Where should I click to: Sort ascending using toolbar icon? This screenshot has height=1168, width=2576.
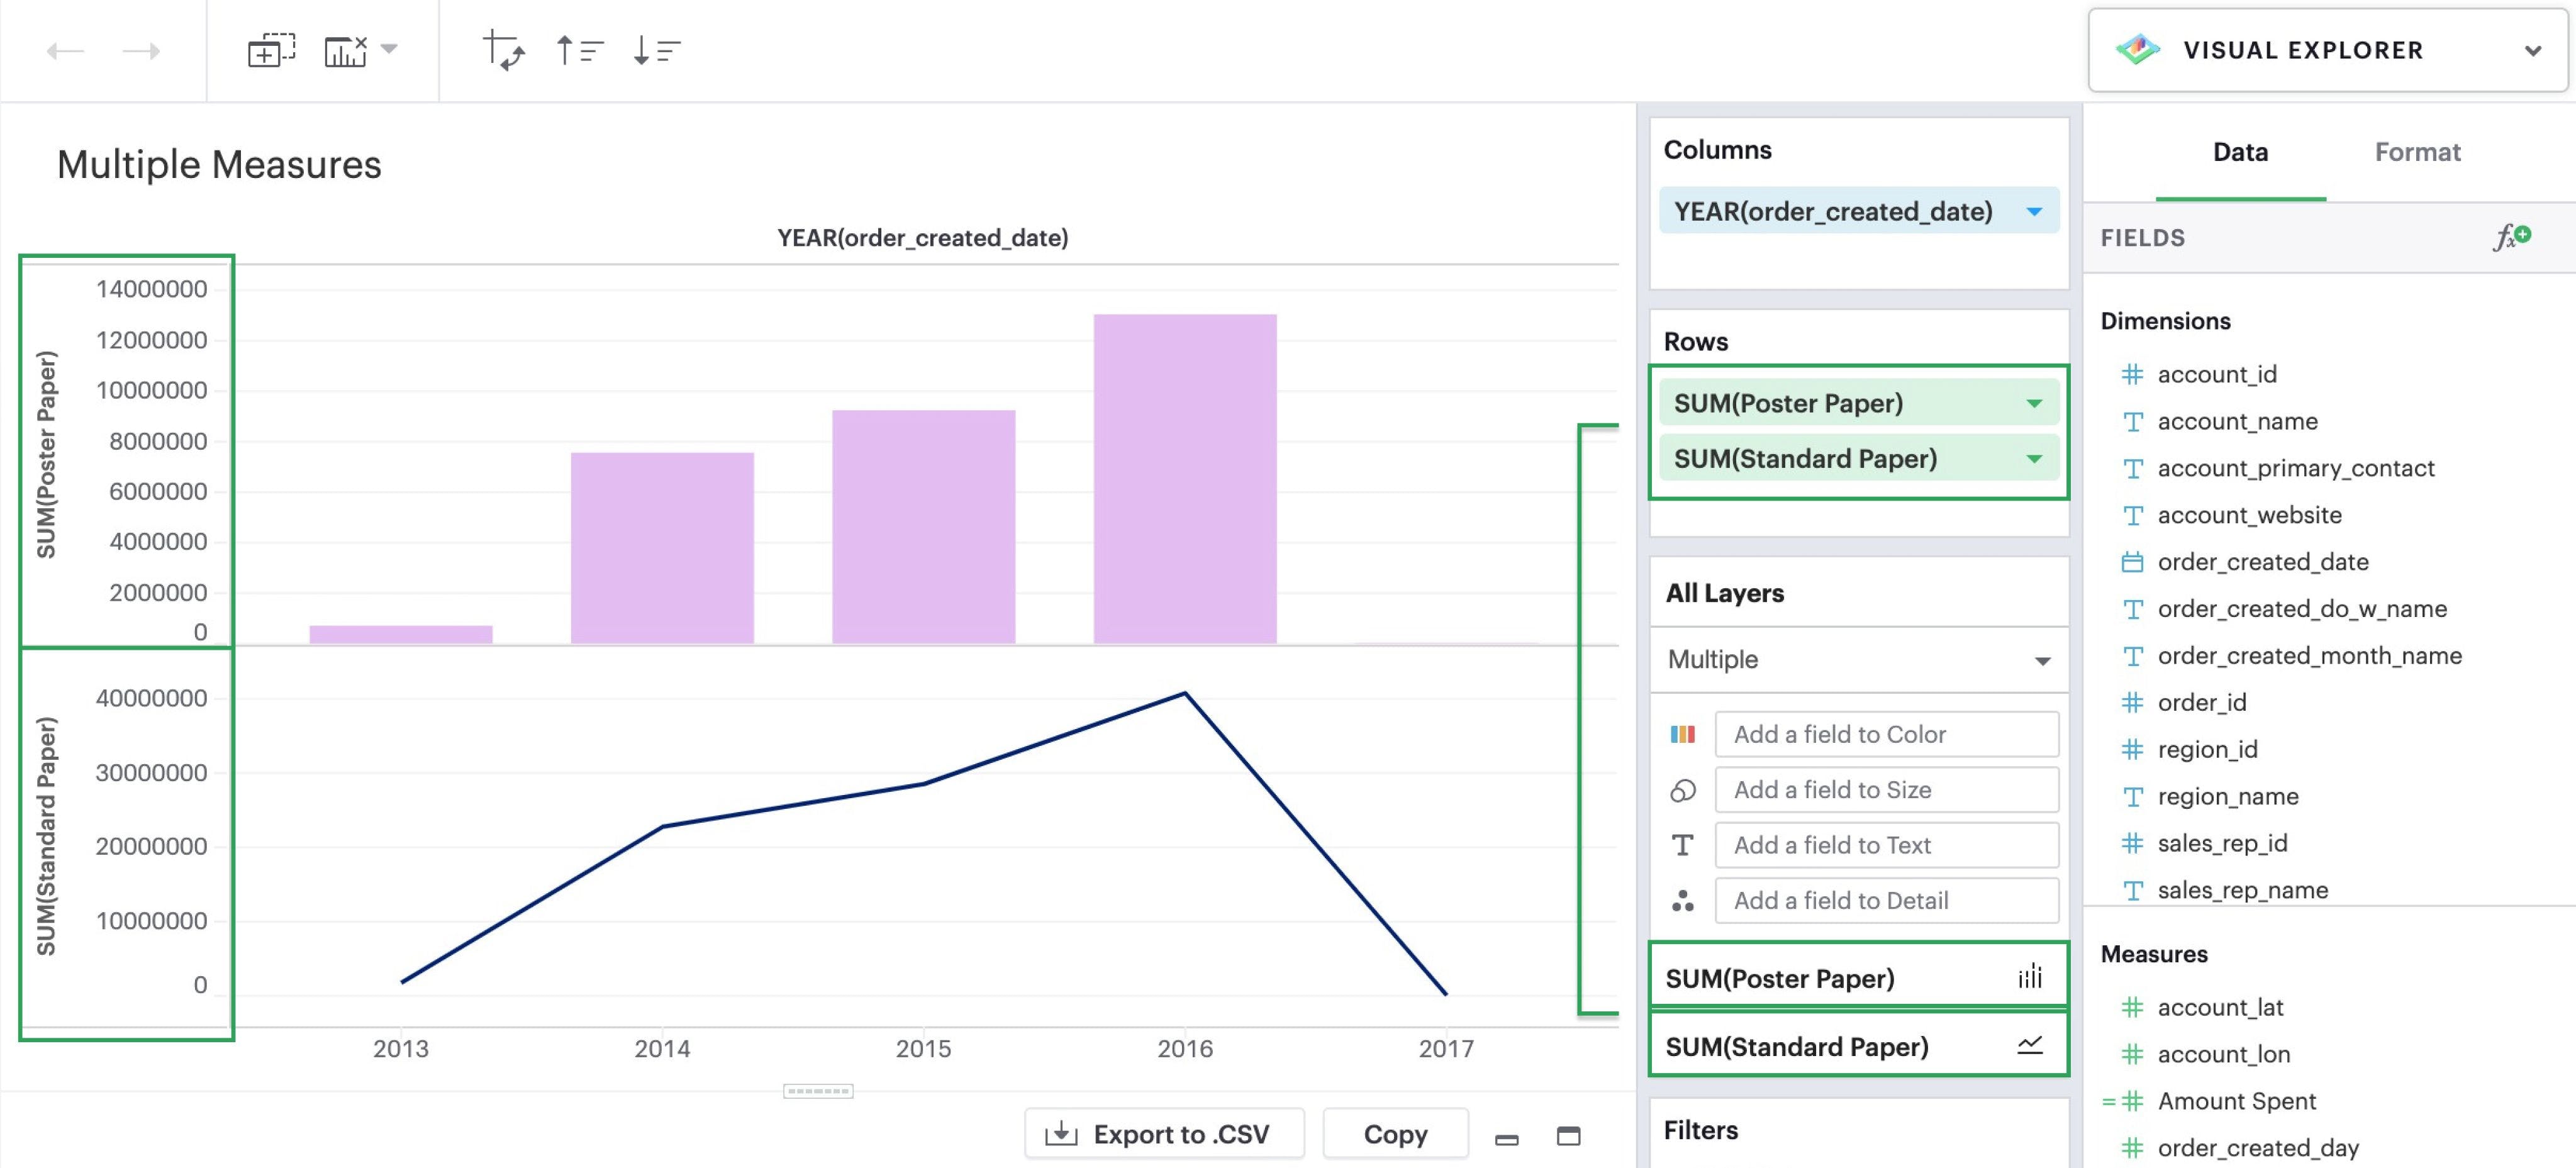click(x=579, y=50)
